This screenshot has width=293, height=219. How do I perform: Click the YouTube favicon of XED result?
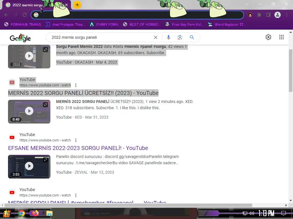12,82
